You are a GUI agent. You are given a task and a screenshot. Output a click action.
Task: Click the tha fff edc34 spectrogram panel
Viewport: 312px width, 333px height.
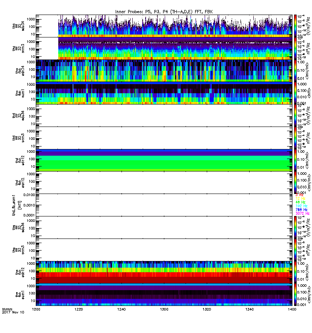coord(164,26)
